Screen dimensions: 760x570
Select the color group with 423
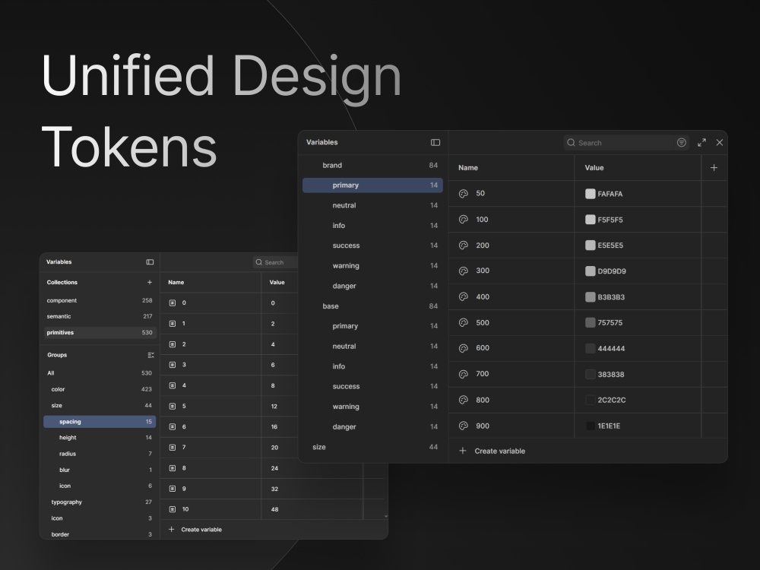(x=100, y=389)
